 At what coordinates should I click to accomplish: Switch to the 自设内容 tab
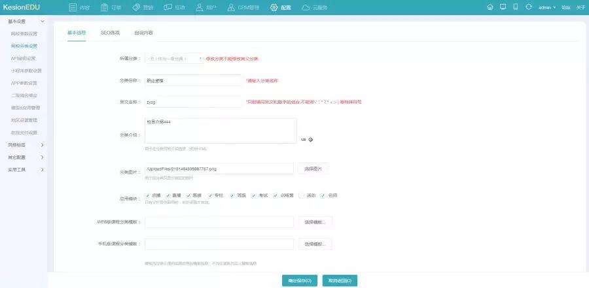(144, 32)
